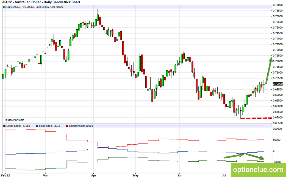
Task: Select the Feb 22 date label
Action: coord(6,175)
